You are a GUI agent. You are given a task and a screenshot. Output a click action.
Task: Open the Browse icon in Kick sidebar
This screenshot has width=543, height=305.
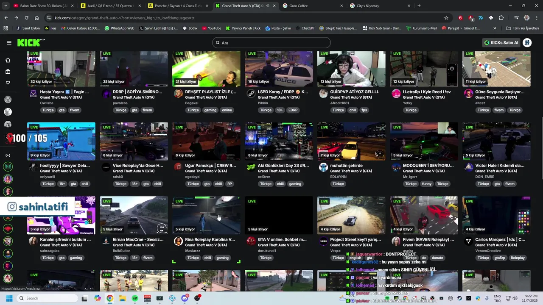[8, 72]
